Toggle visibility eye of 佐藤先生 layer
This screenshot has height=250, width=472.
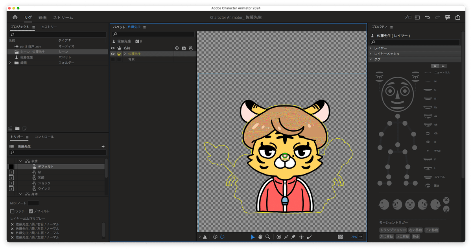113,54
